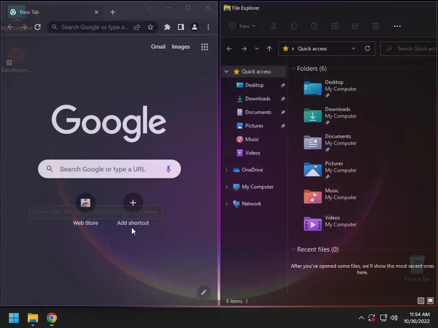Toggle the Chrome side panel
This screenshot has height=328, width=438.
click(181, 27)
